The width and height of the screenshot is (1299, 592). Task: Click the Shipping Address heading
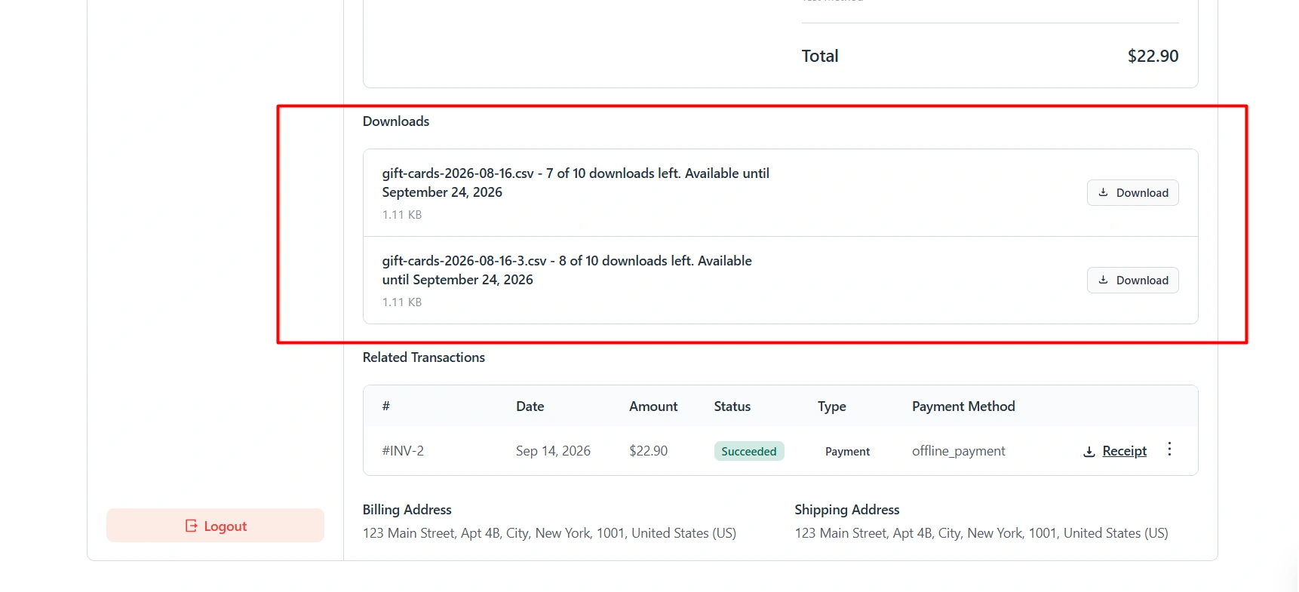pyautogui.click(x=847, y=510)
